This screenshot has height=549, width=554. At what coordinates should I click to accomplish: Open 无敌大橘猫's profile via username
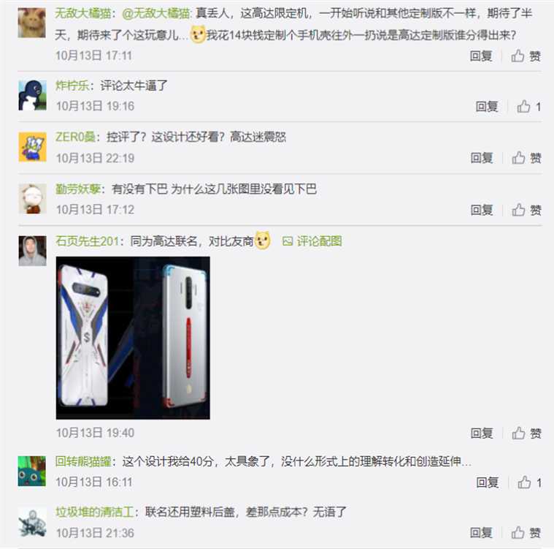[x=82, y=13]
